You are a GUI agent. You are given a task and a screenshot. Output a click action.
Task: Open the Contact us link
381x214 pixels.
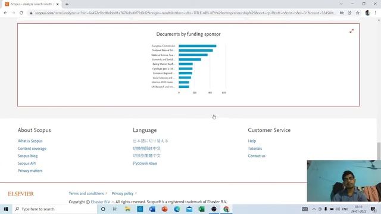257,156
